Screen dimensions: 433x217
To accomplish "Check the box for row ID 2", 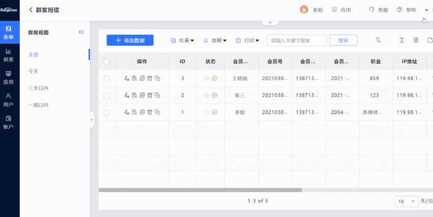I will tap(106, 96).
